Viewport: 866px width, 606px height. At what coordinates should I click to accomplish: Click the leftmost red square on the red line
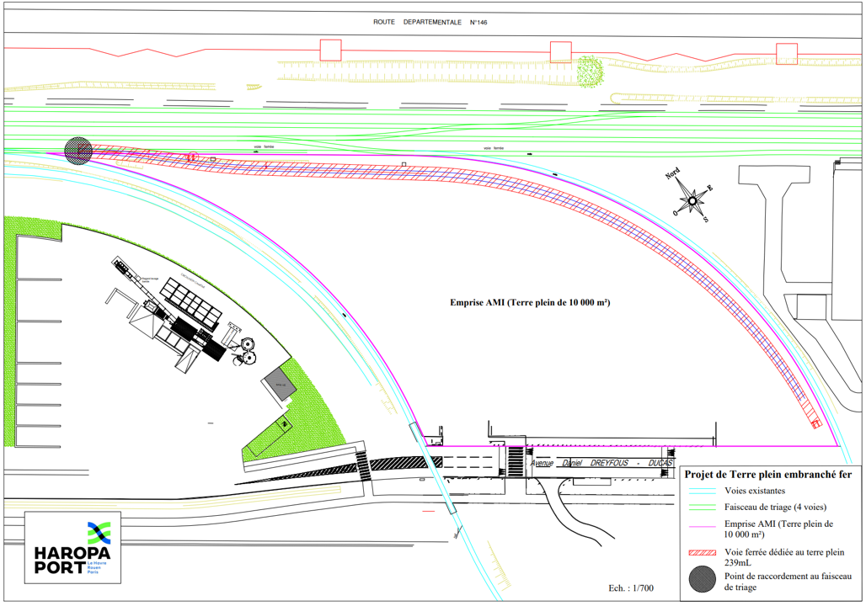point(330,50)
